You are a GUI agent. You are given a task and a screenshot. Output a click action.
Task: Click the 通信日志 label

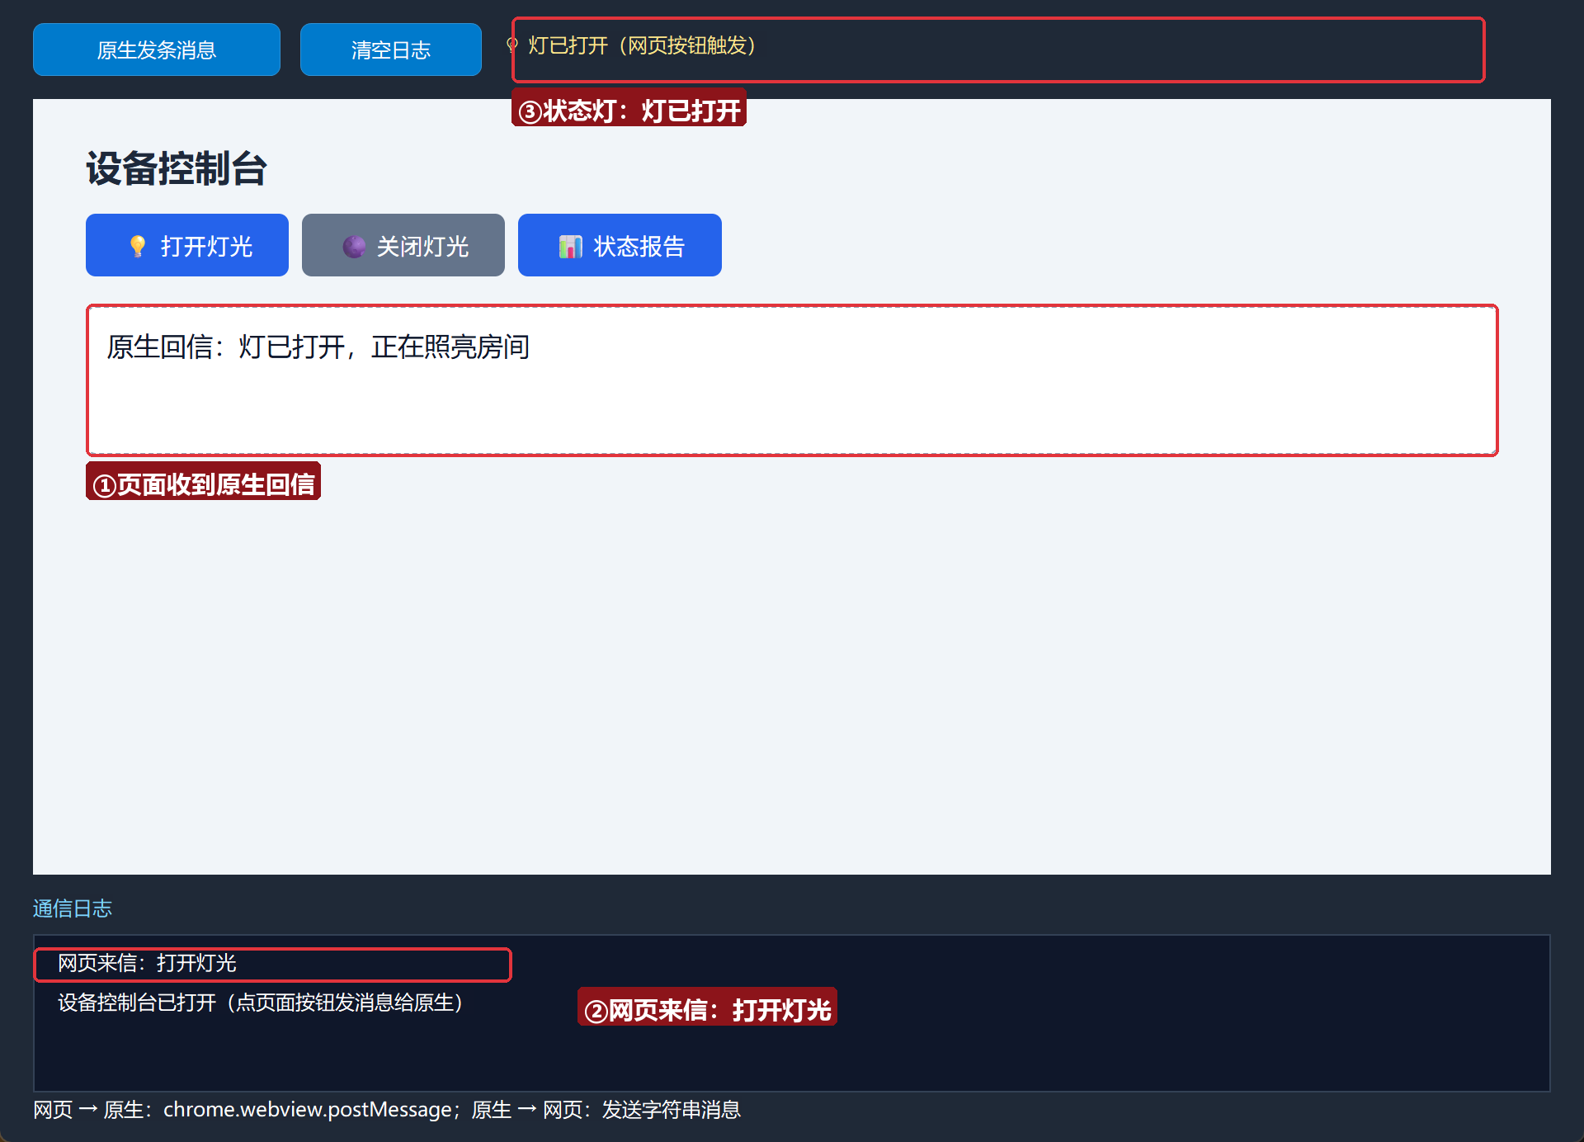[73, 908]
